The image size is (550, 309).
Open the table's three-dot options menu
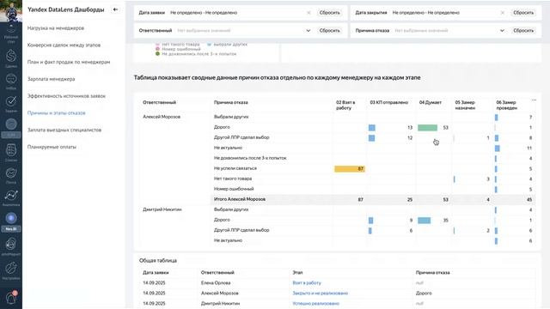pos(534,100)
